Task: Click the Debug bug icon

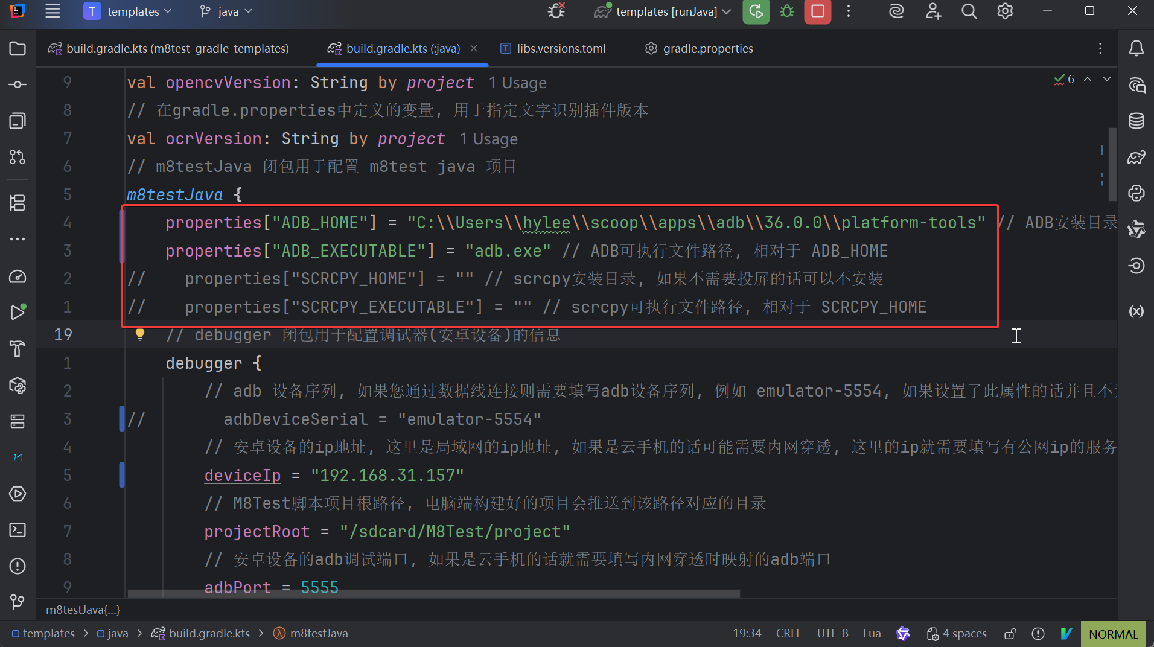Action: 787,11
